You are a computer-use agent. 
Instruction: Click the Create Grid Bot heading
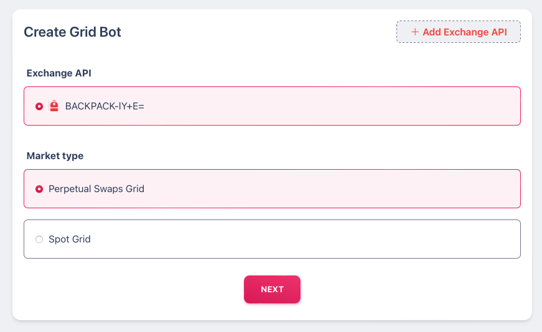tap(72, 32)
